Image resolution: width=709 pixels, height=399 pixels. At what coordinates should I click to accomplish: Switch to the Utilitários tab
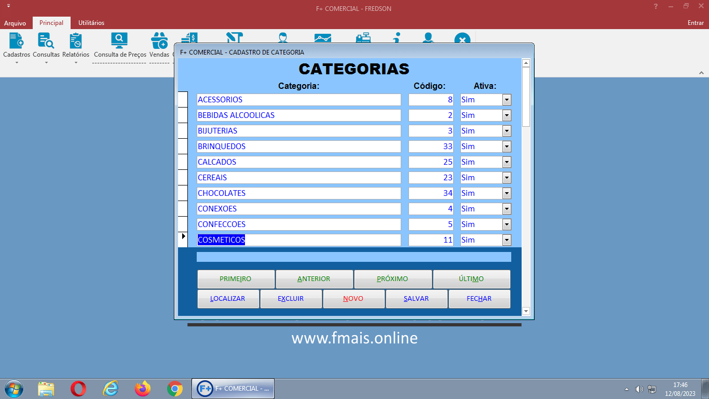point(91,23)
